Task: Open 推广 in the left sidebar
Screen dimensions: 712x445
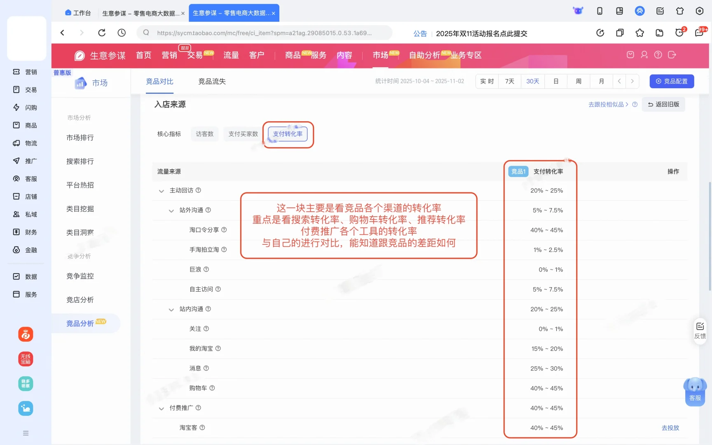Action: click(x=25, y=161)
